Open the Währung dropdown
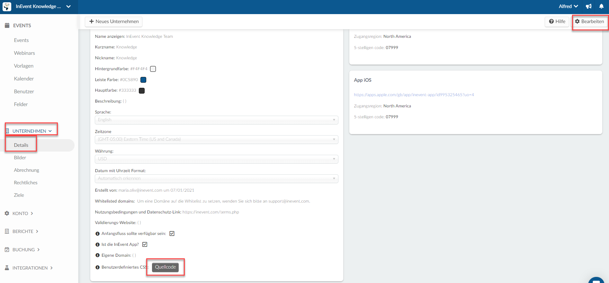The height and width of the screenshot is (283, 609). 216,159
